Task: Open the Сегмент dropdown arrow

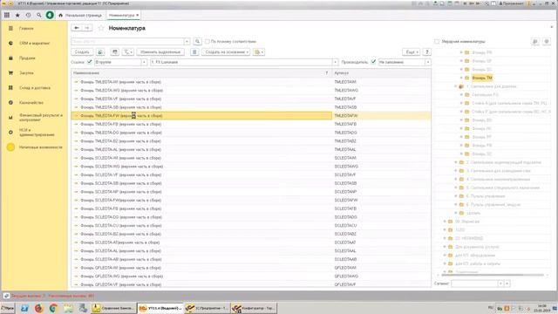Action: coord(500,283)
